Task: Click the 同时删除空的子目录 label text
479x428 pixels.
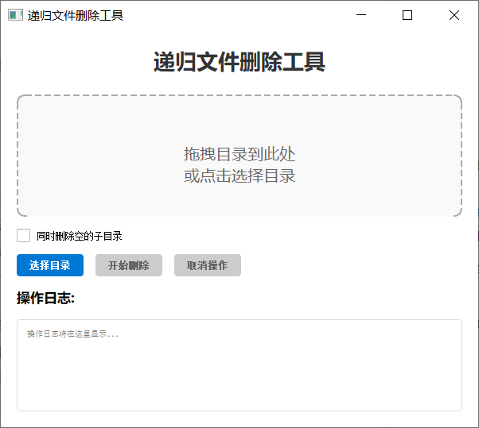Action: (x=80, y=236)
